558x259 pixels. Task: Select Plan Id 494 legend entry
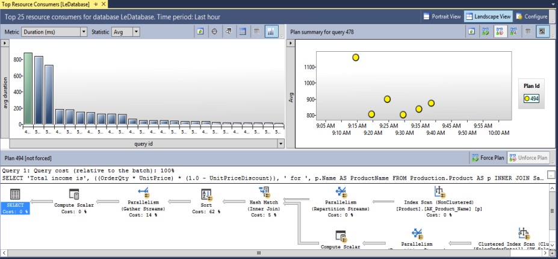pyautogui.click(x=532, y=99)
